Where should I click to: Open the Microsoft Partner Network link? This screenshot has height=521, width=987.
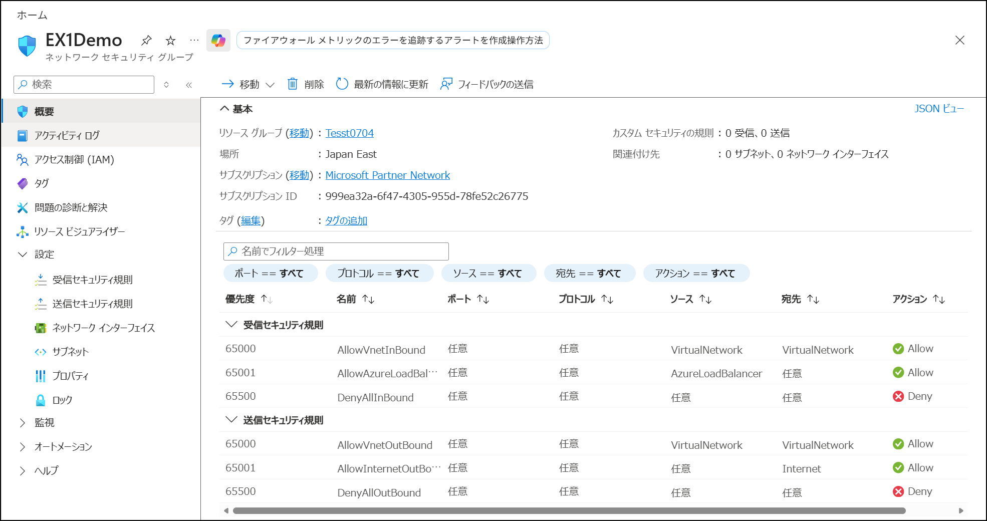point(388,175)
